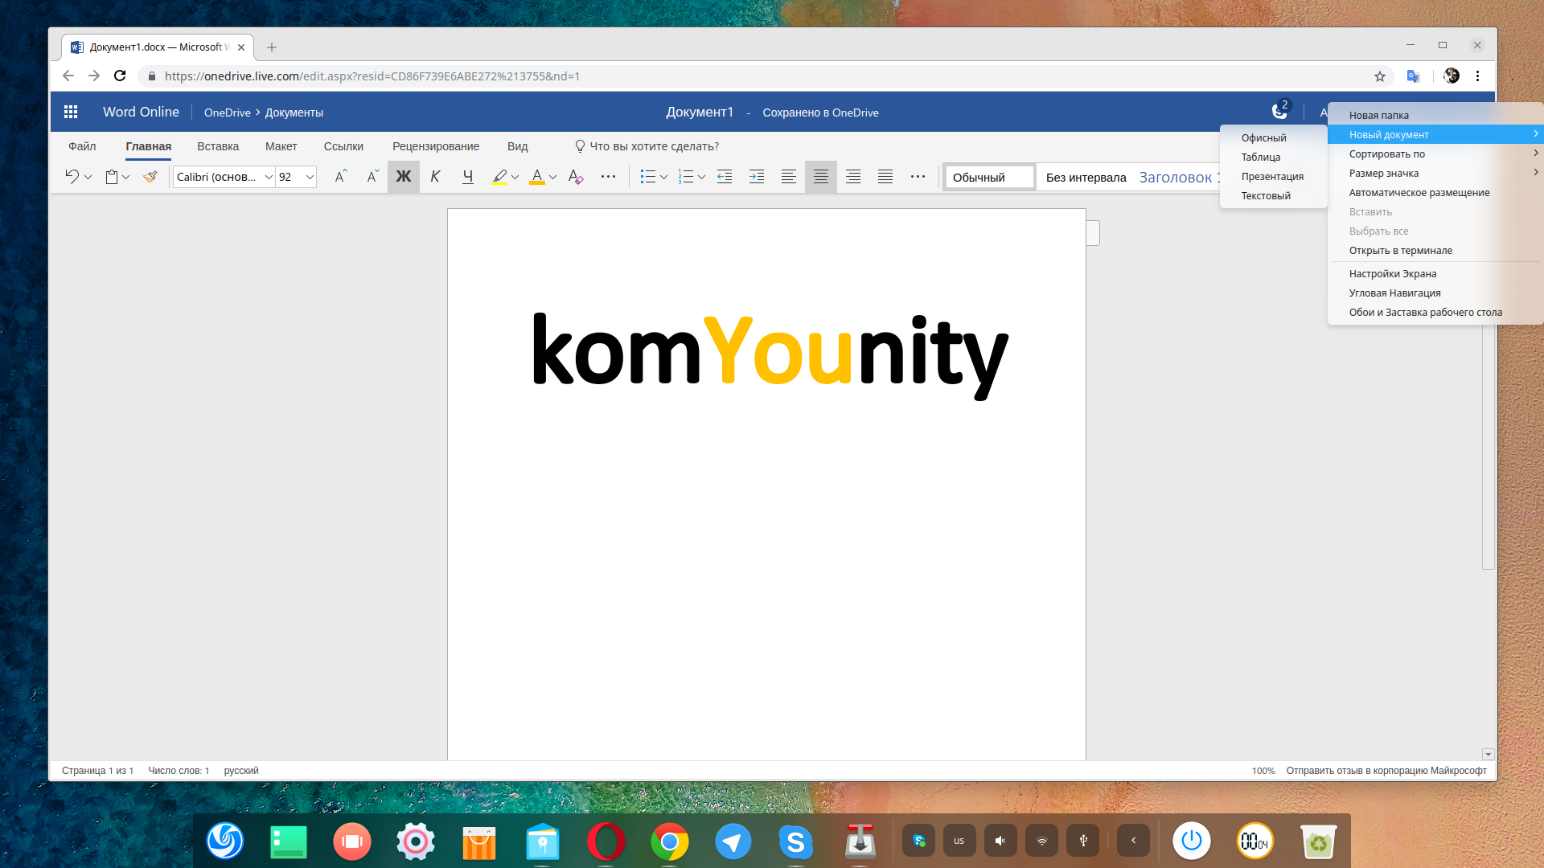Open the font size 92 dropdown
Screen dimensions: 1544x868
[310, 177]
